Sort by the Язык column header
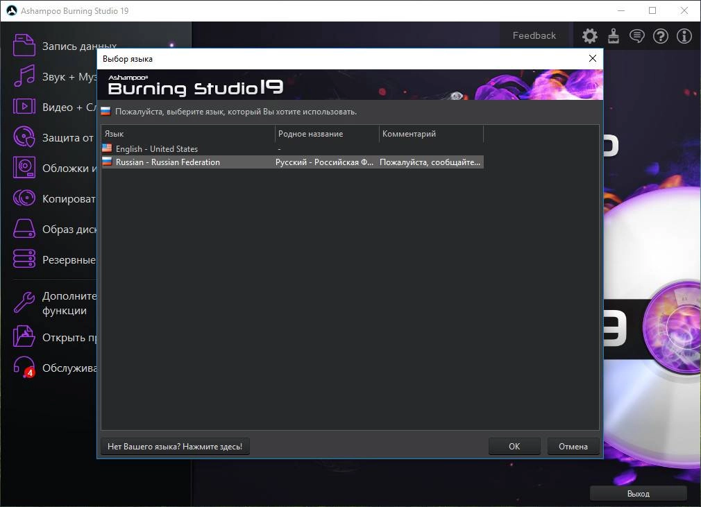Viewport: 701px width, 507px height. point(188,134)
